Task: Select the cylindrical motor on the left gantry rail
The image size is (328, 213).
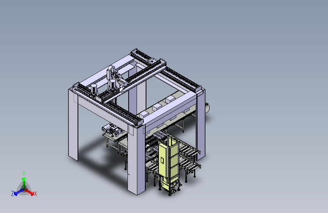Action: click(94, 89)
